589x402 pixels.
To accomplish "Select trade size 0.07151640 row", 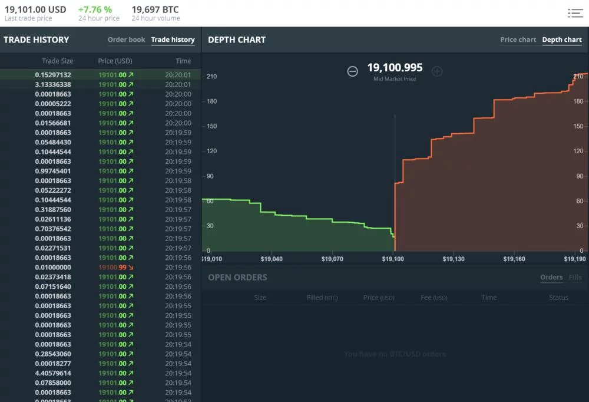I will (100, 286).
